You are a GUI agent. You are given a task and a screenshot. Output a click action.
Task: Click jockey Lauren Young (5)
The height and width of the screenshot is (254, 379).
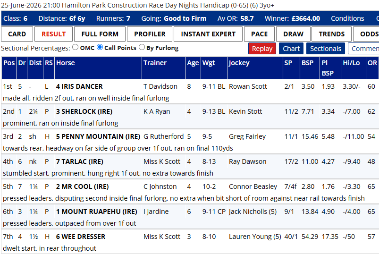[x=255, y=237]
